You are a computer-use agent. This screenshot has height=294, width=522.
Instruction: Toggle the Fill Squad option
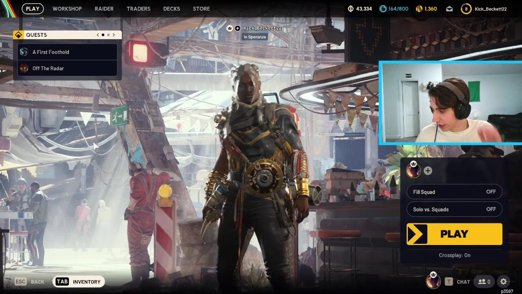click(x=454, y=192)
